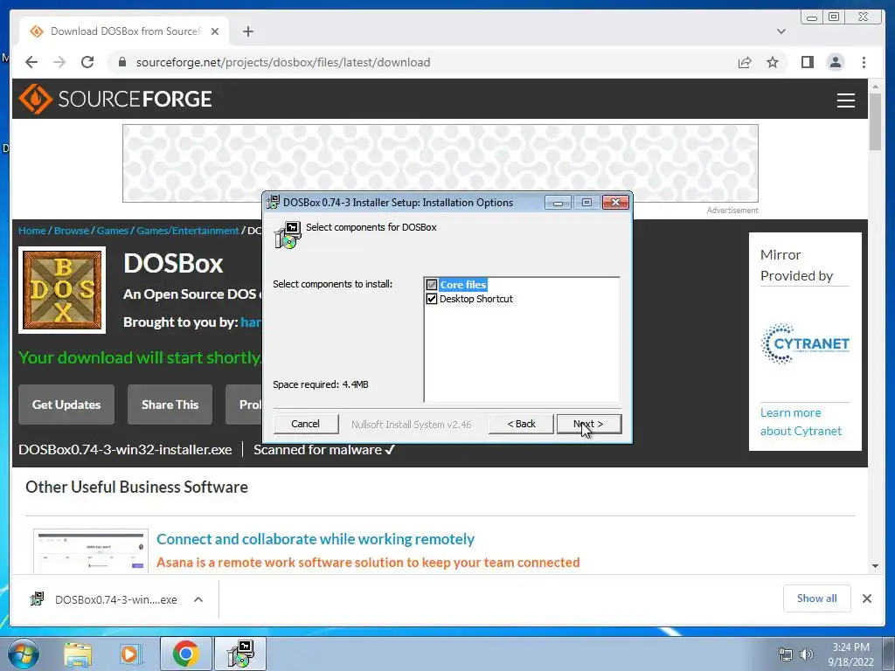The image size is (895, 671).
Task: Click the Games breadcrumb link
Action: (113, 231)
